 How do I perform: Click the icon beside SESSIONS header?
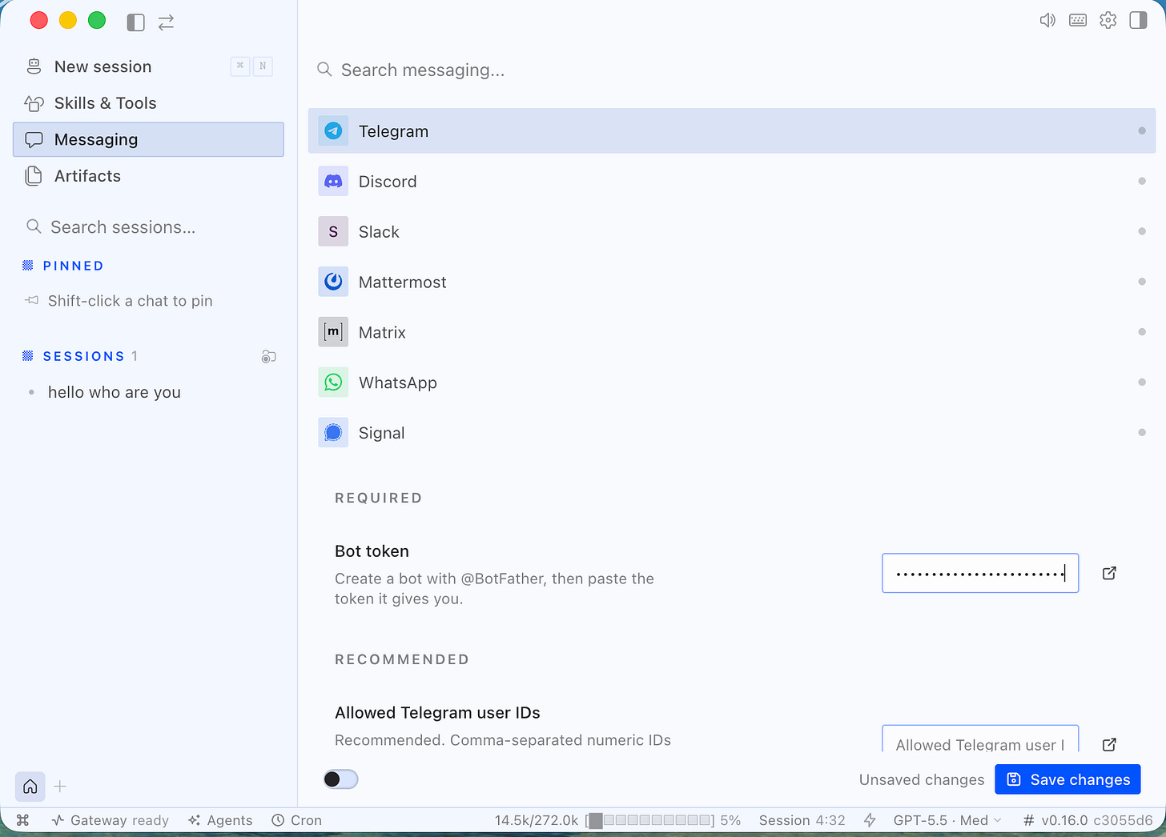(269, 357)
